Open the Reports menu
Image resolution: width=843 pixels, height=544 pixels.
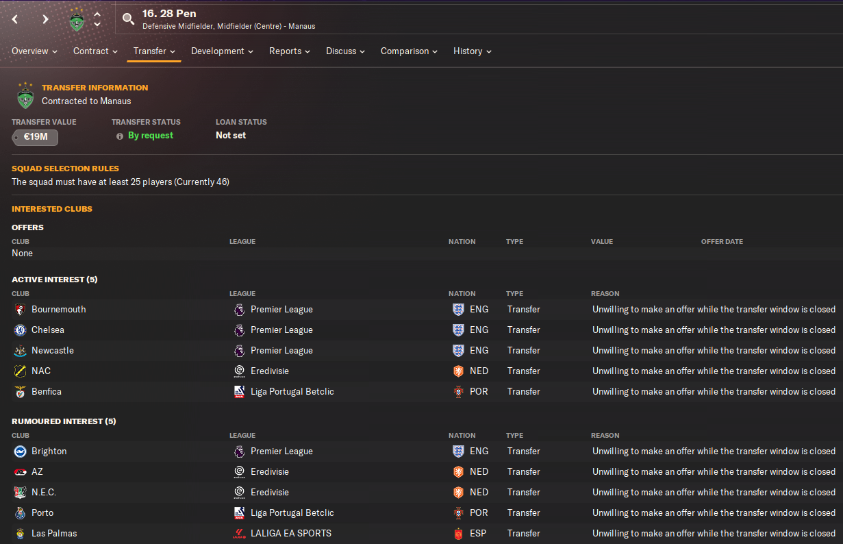(289, 51)
